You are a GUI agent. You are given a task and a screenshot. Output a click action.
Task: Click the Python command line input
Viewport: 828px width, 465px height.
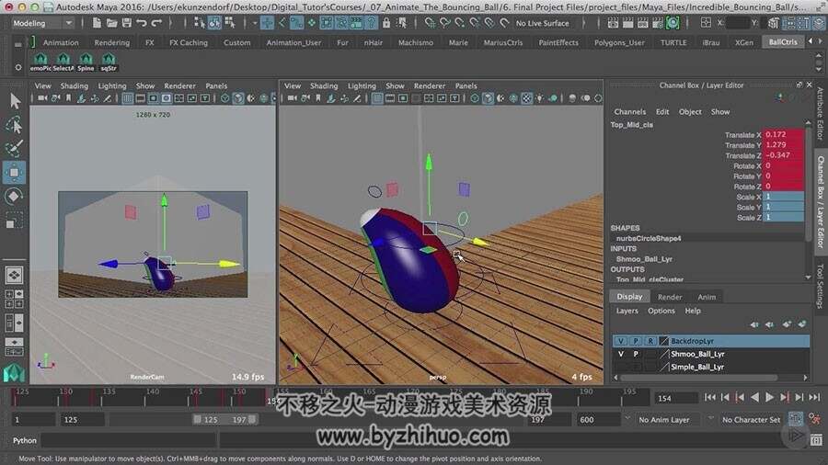tap(128, 439)
